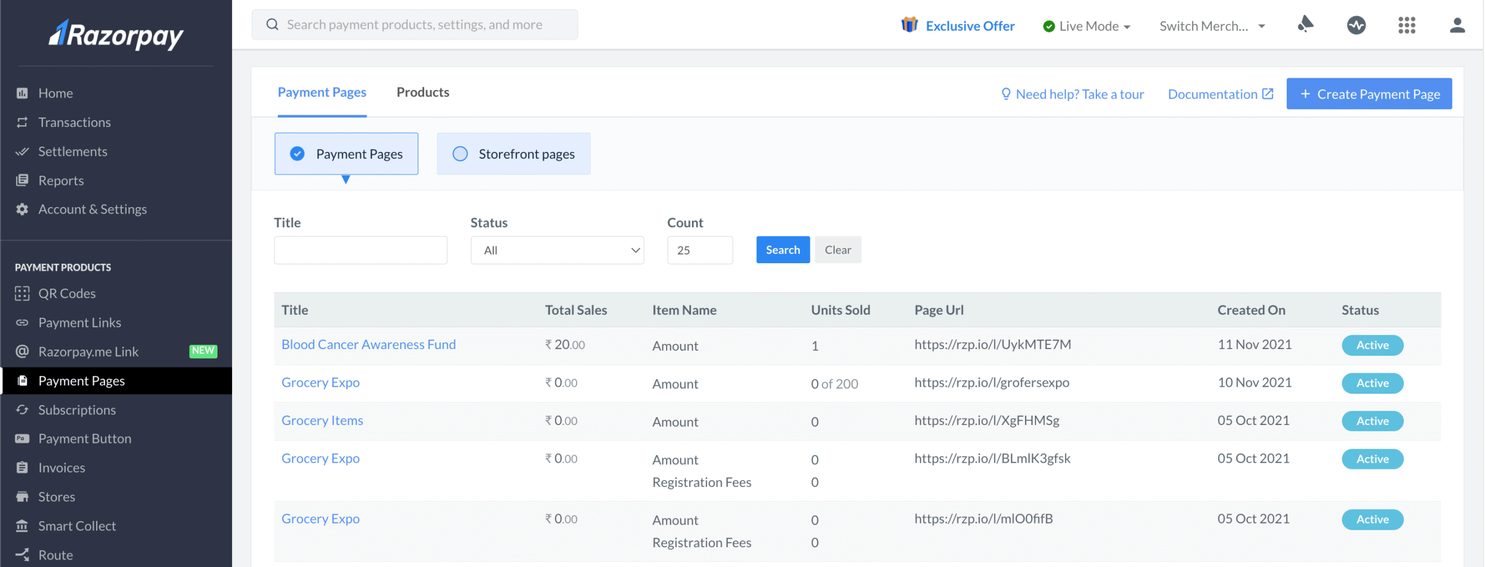
Task: Click the Created On column header
Action: pos(1251,310)
